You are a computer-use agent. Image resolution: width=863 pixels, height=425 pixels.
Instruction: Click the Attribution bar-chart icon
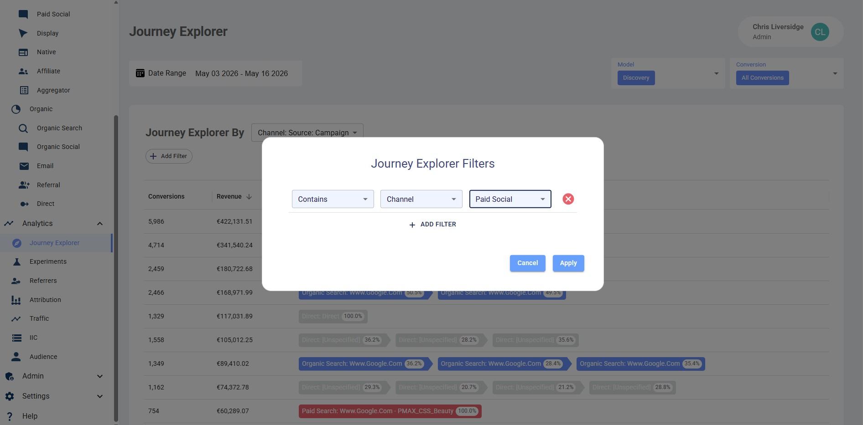[16, 300]
